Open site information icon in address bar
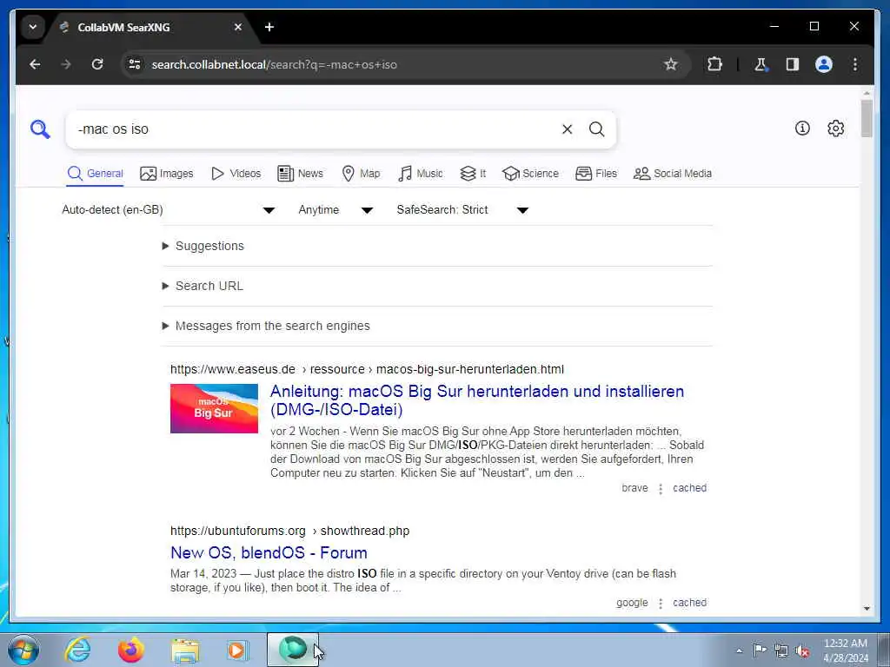 135,64
